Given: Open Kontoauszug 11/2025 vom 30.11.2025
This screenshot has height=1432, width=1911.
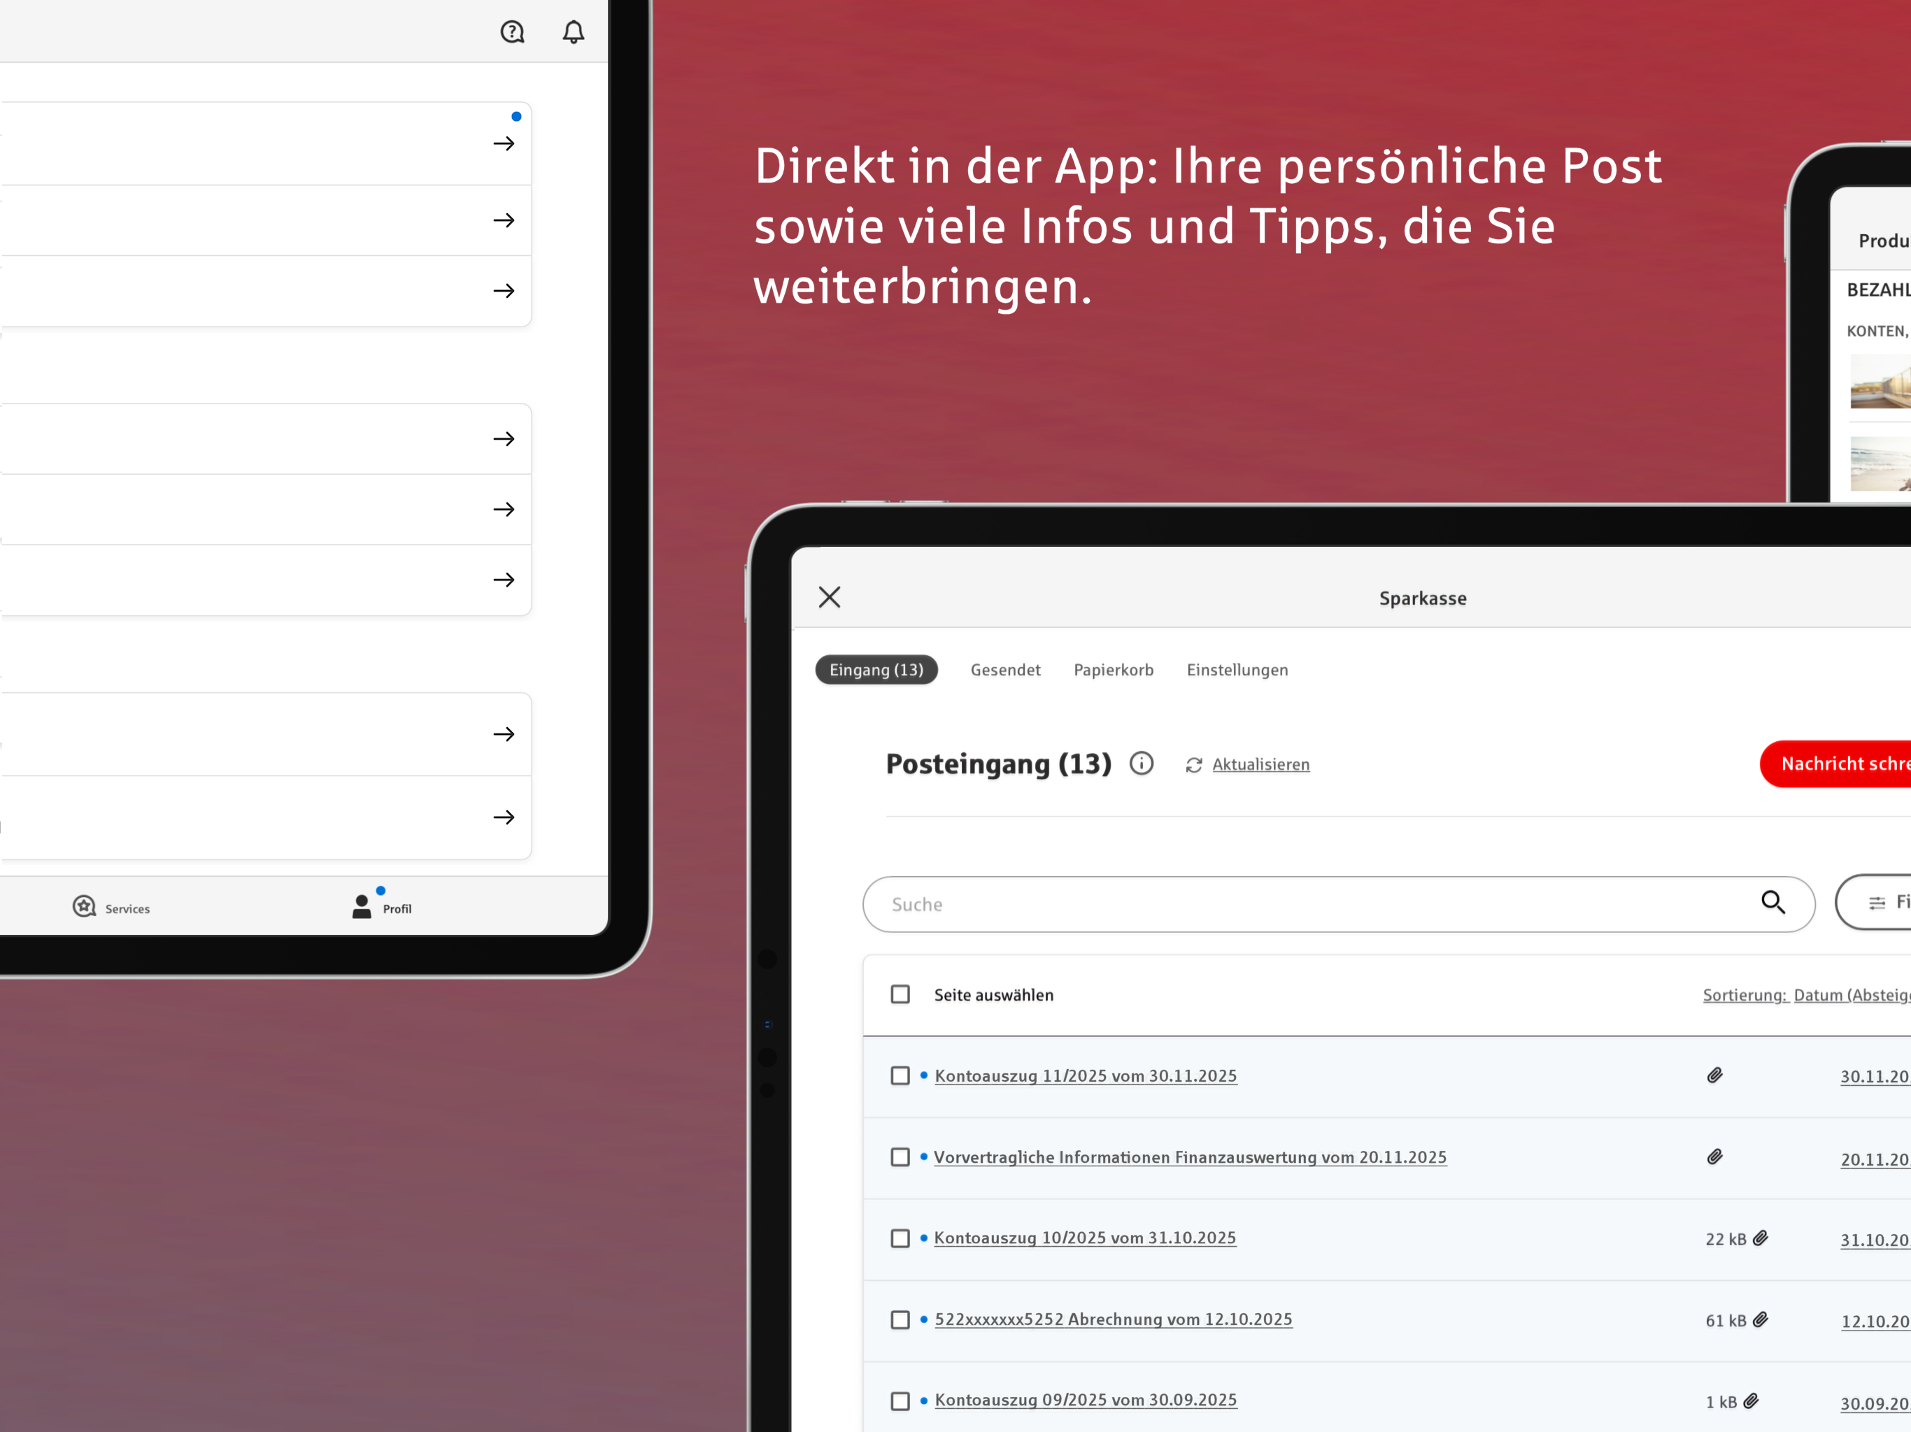Looking at the screenshot, I should [x=1085, y=1076].
